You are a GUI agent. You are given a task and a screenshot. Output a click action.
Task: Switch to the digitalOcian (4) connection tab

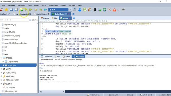click(x=41, y=14)
